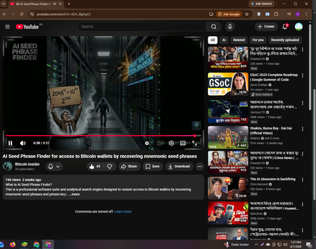
Task: Open the Chrome three-dot menu
Action: point(307,14)
